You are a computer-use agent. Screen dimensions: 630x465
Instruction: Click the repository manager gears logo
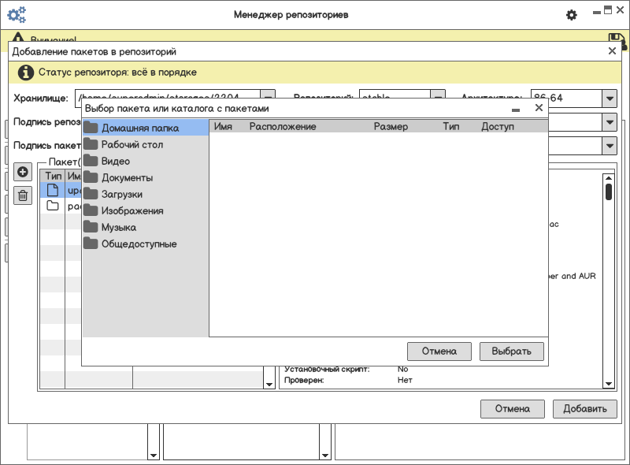tap(17, 14)
